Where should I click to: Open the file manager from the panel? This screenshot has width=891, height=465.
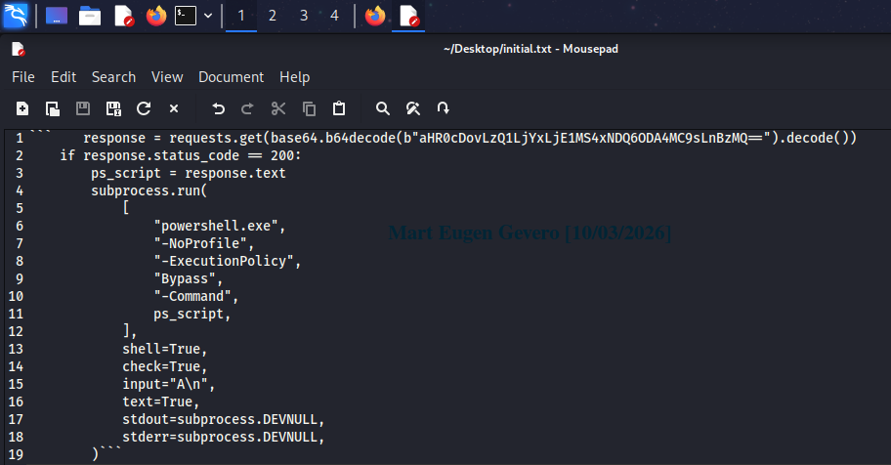[x=90, y=16]
